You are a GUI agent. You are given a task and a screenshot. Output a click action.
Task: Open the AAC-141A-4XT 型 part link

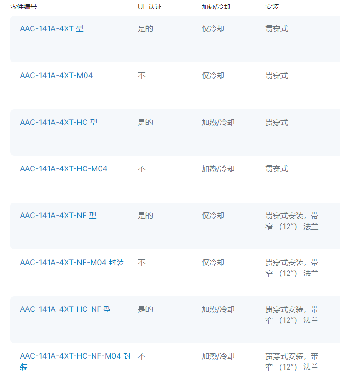tap(51, 29)
